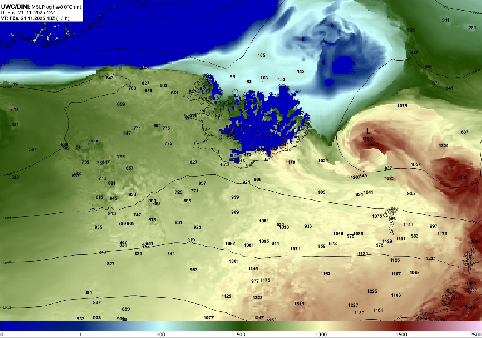Click the 1635 height value
The height and width of the screenshot is (338, 482).
463,177
